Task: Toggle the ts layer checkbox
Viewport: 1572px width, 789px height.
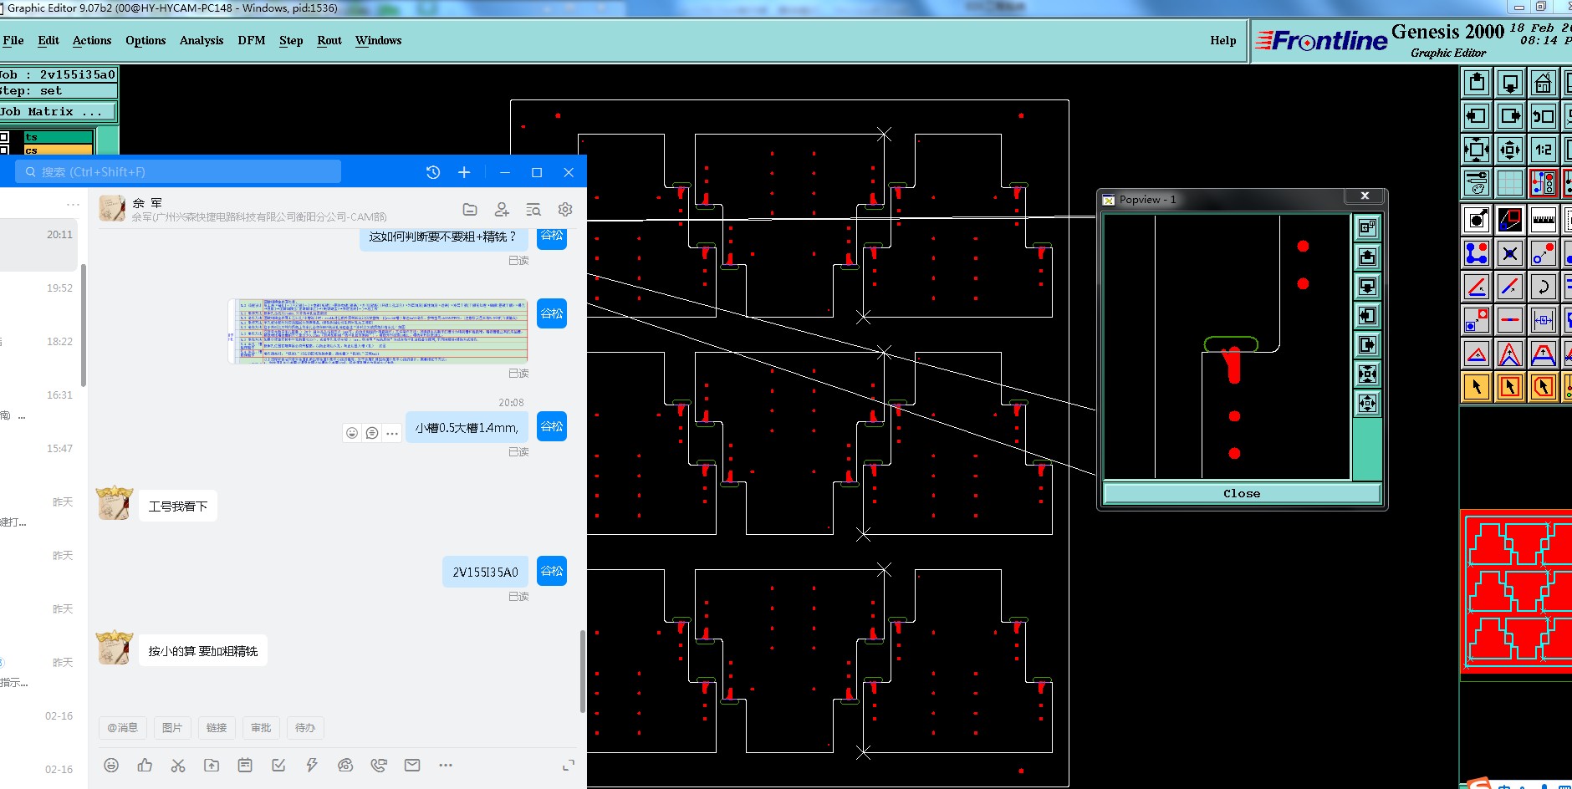Action: [x=5, y=137]
